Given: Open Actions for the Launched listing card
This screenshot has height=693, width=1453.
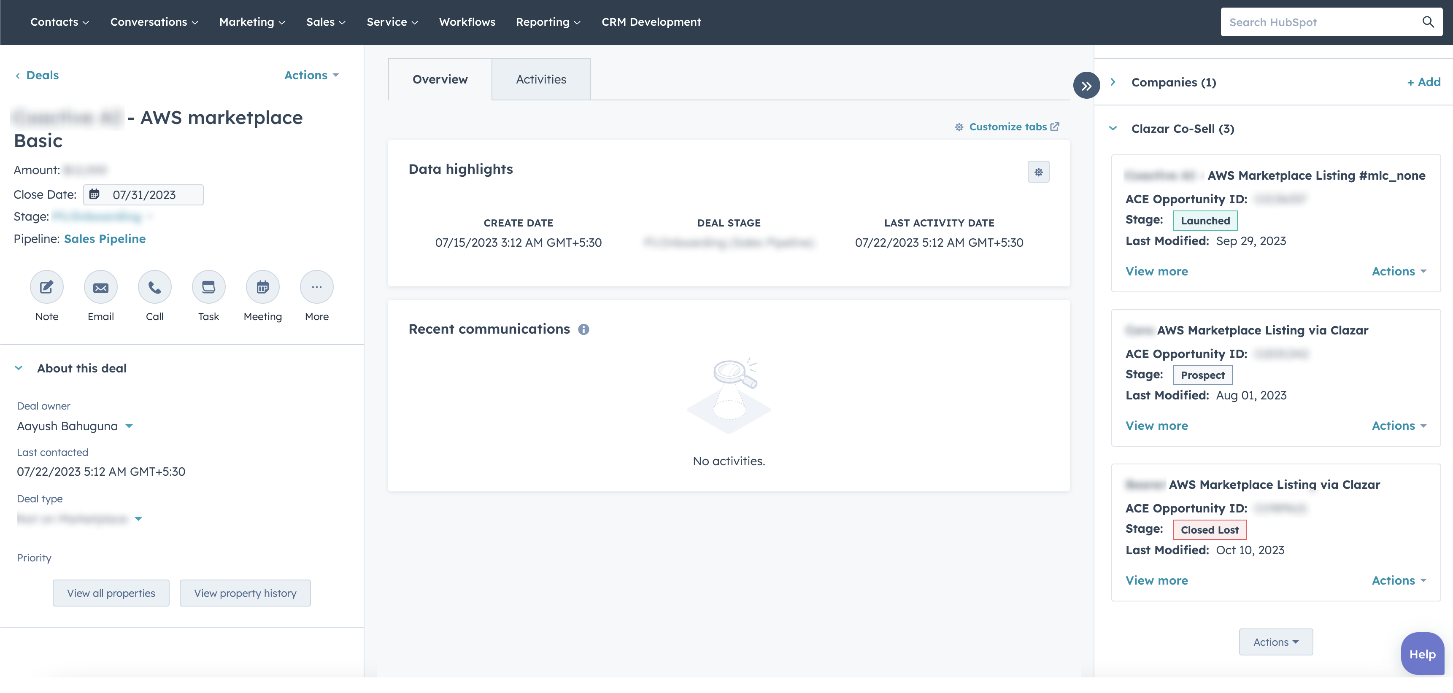Looking at the screenshot, I should 1399,271.
